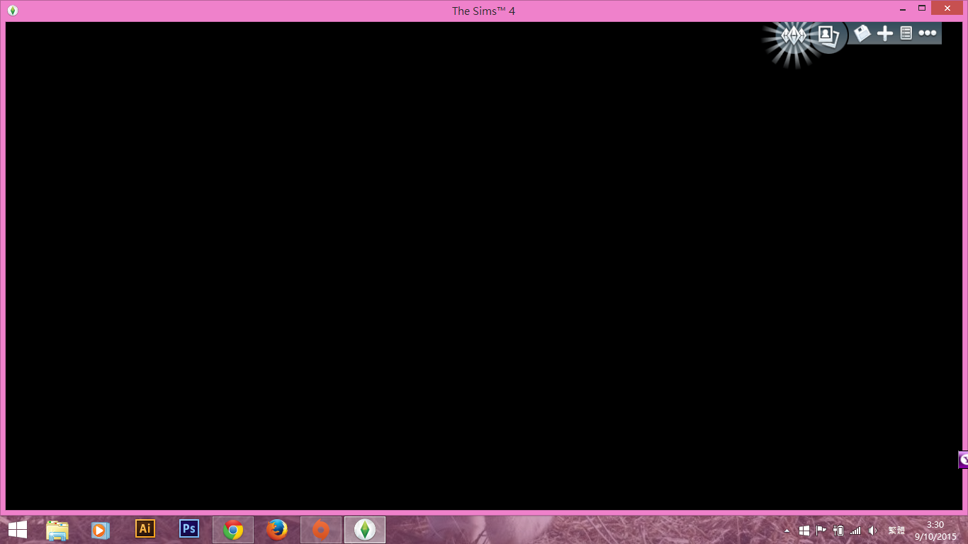Open the list icon in Sims toolbar

(906, 33)
